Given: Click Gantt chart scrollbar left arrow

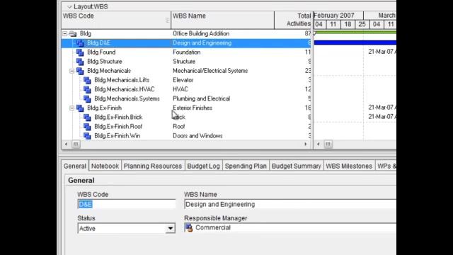Looking at the screenshot, I should pyautogui.click(x=319, y=144).
